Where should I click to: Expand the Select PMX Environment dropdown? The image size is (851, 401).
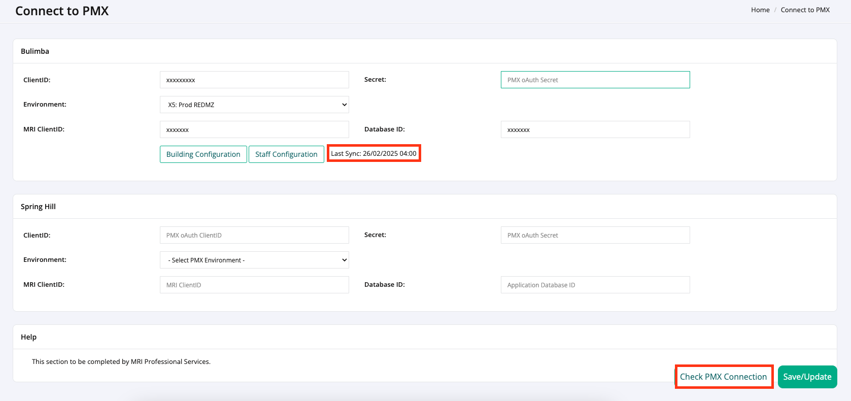pos(254,260)
